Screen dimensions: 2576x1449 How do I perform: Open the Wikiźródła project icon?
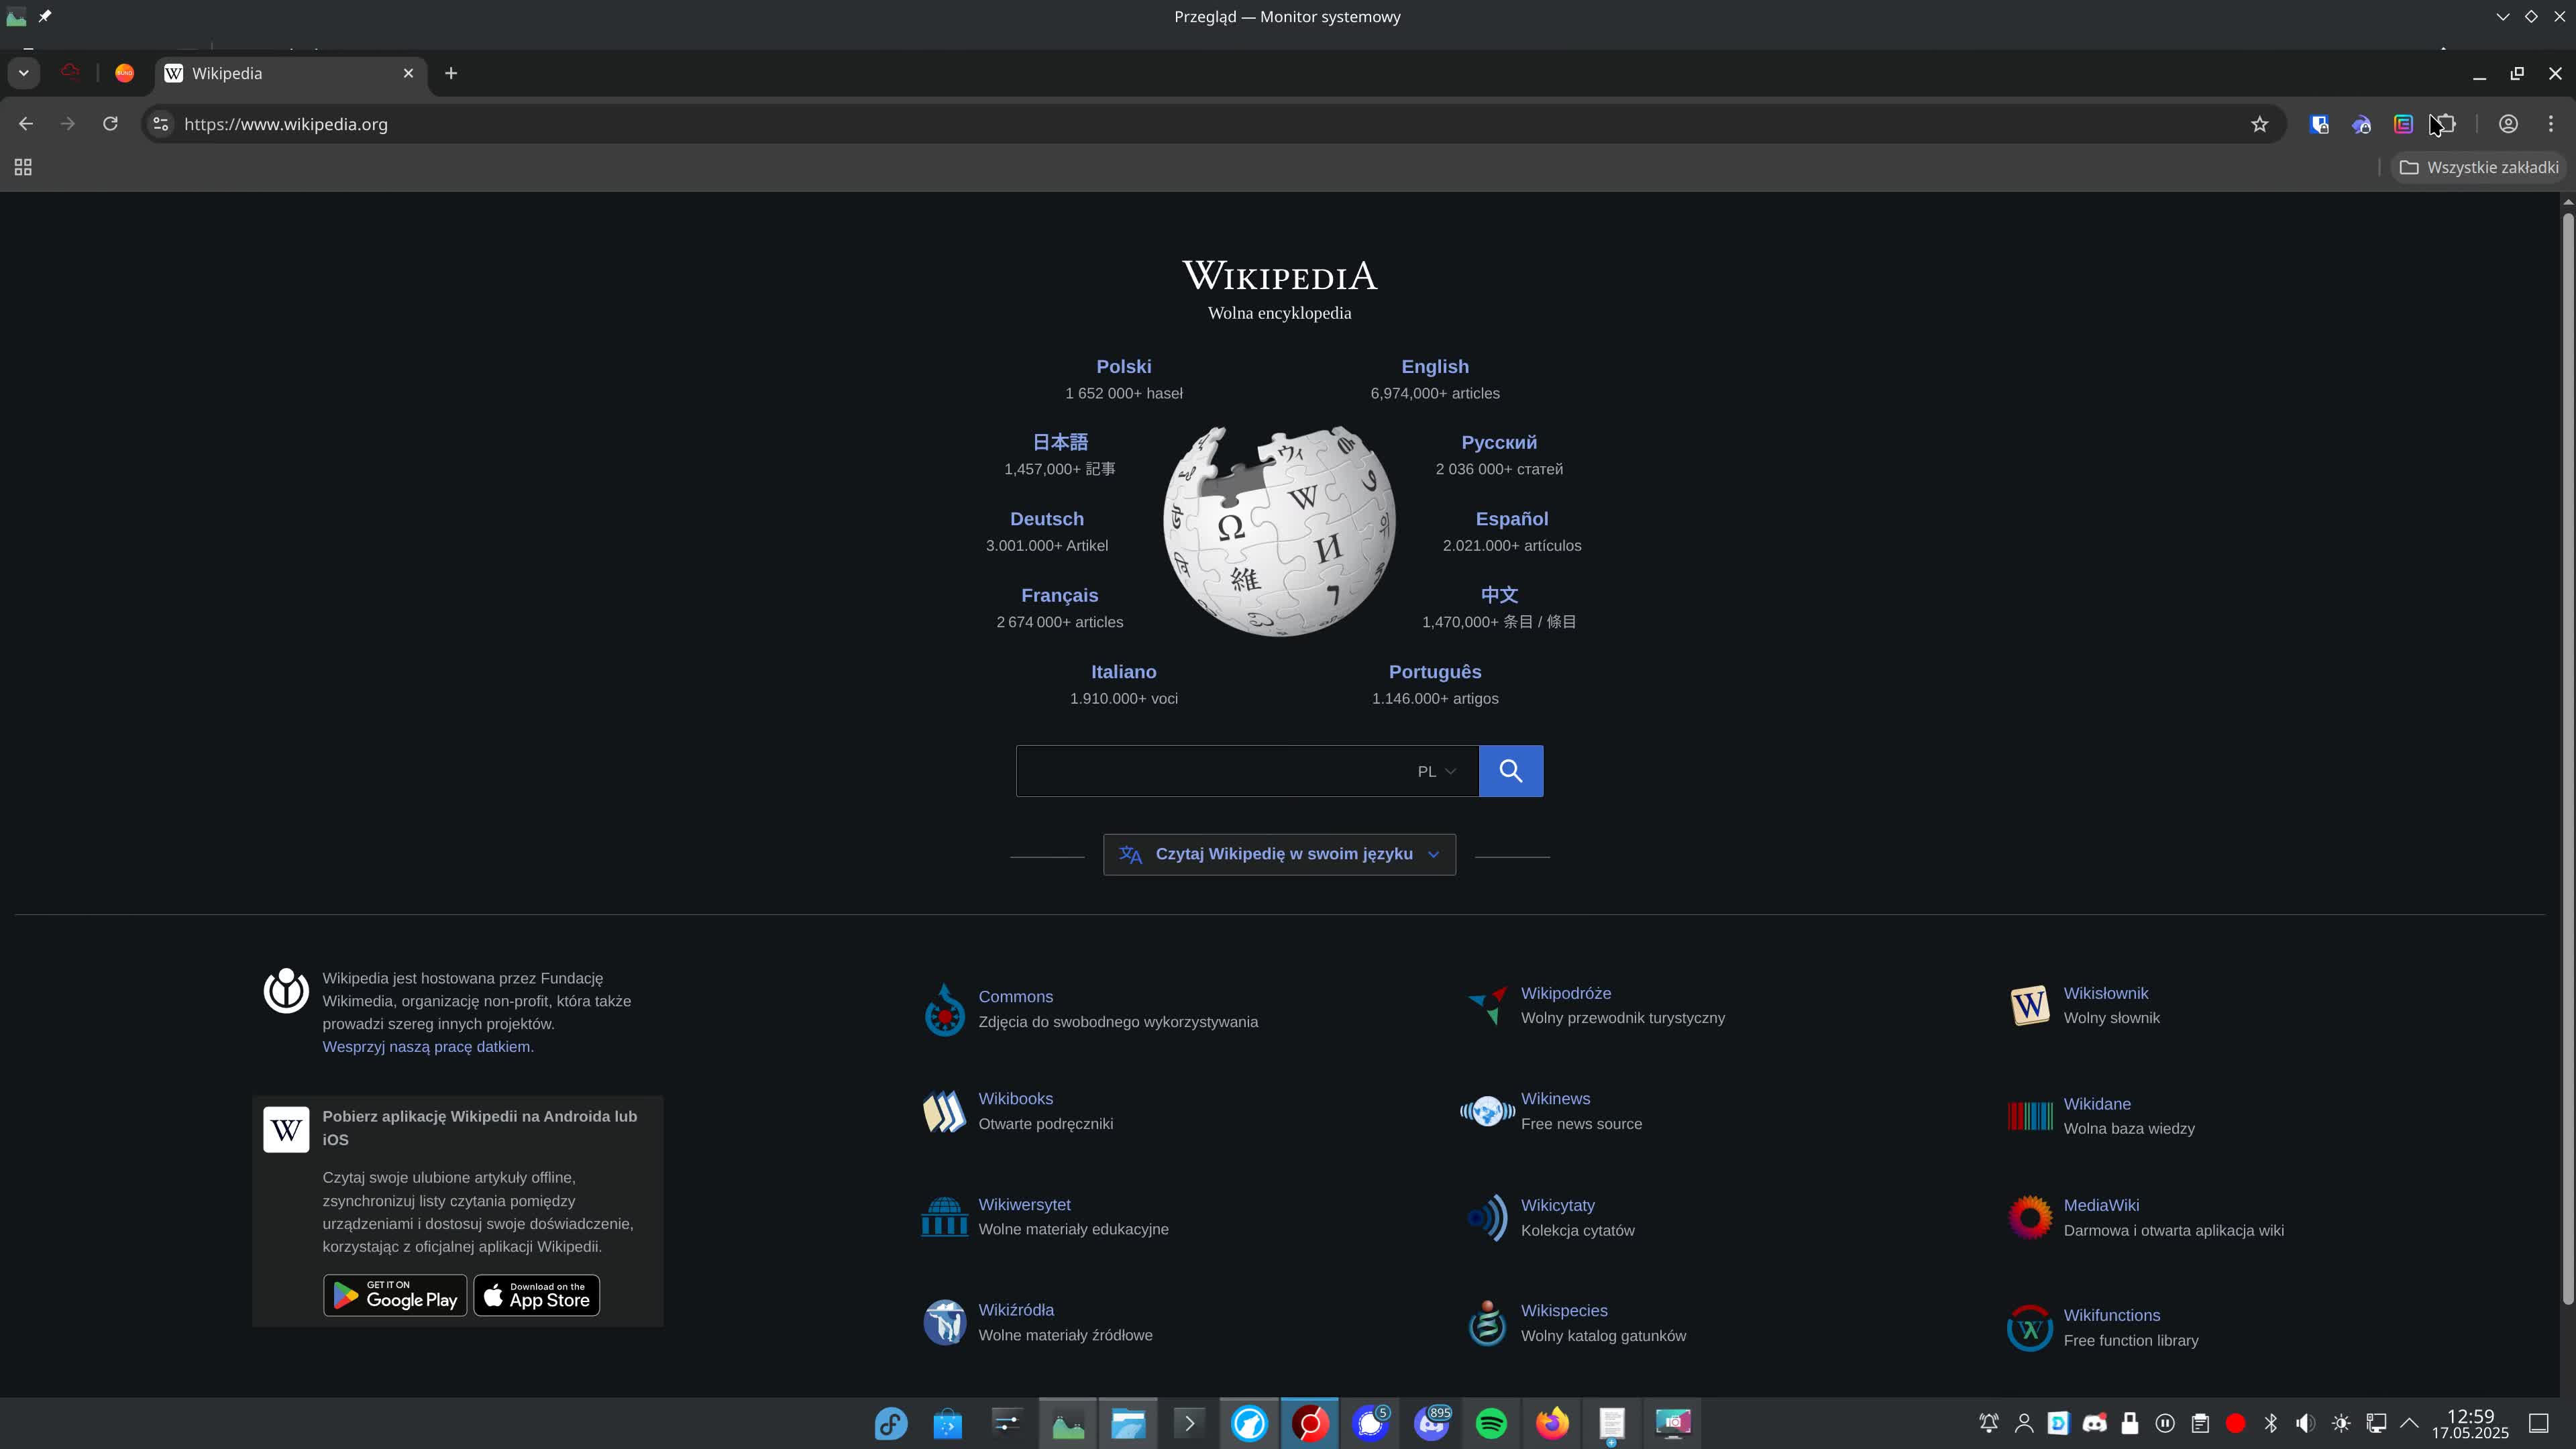944,1323
